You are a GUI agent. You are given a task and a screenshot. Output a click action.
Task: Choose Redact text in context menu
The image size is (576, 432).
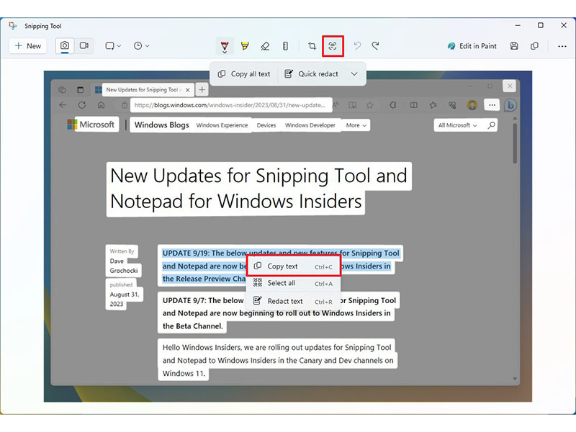point(293,301)
